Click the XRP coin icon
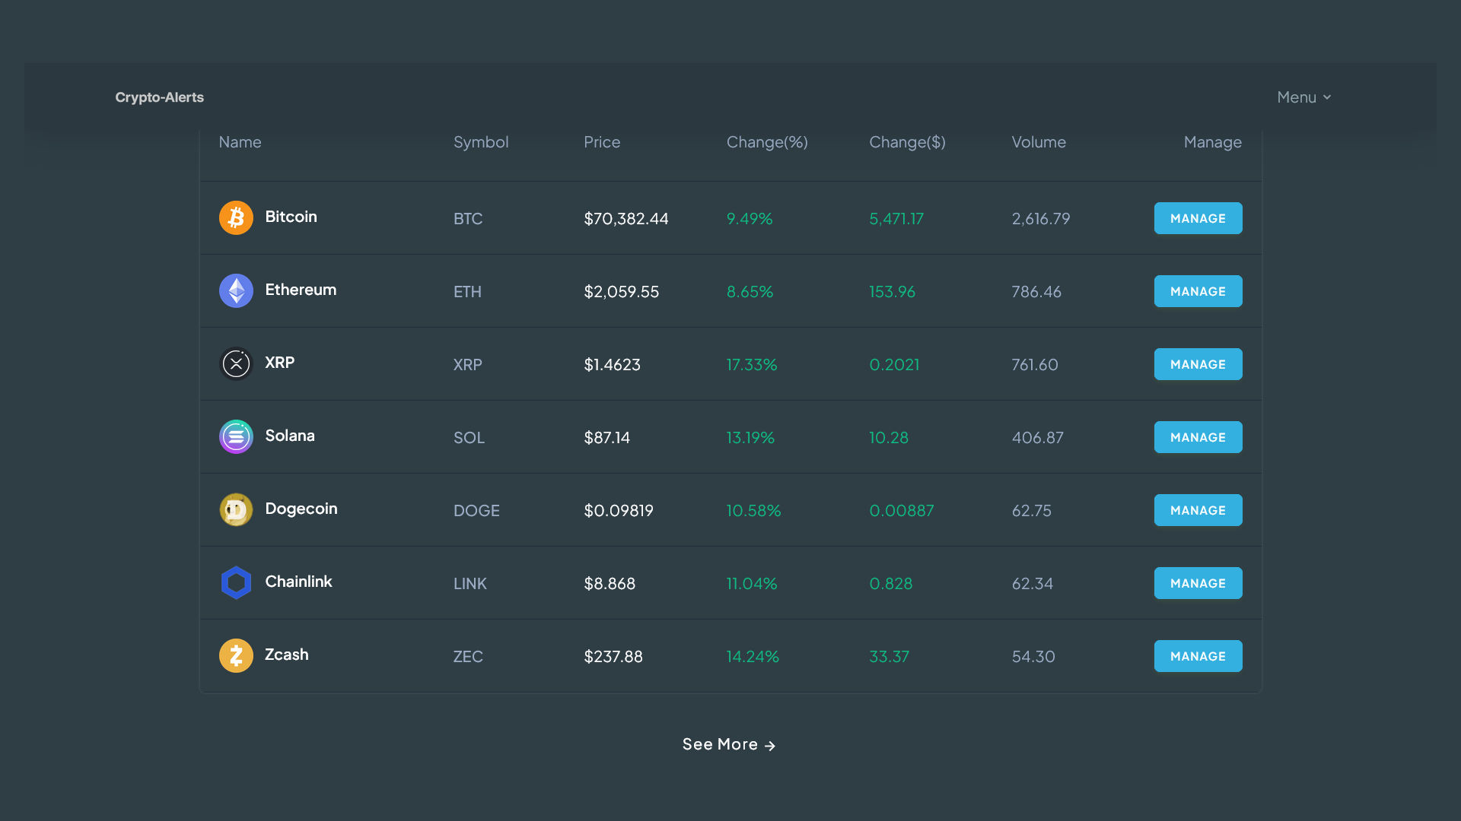 click(236, 364)
